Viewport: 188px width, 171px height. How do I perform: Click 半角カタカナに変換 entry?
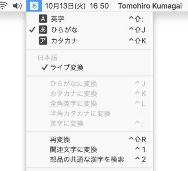tap(90, 113)
